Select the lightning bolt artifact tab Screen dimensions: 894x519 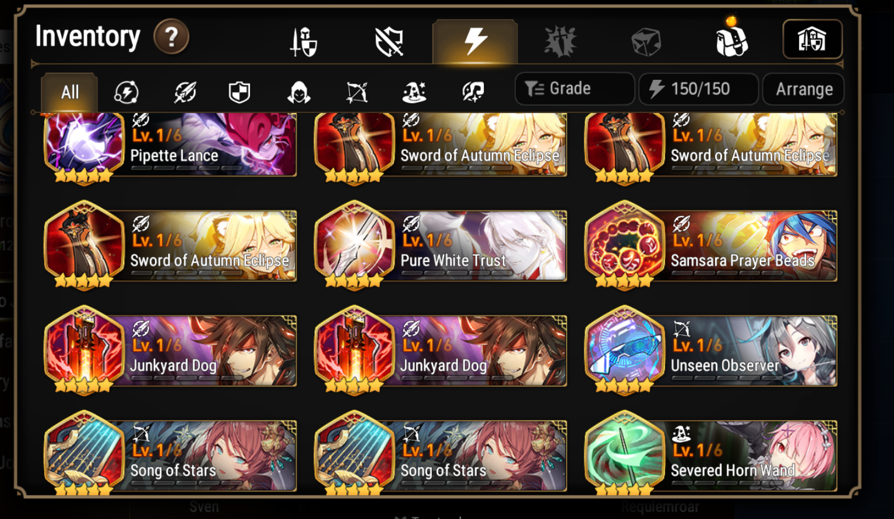tap(475, 41)
